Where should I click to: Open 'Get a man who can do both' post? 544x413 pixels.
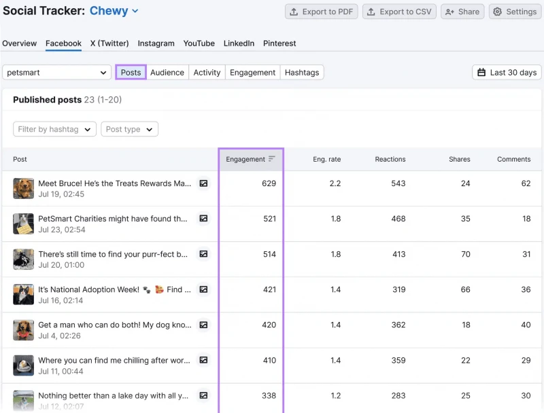click(x=114, y=325)
